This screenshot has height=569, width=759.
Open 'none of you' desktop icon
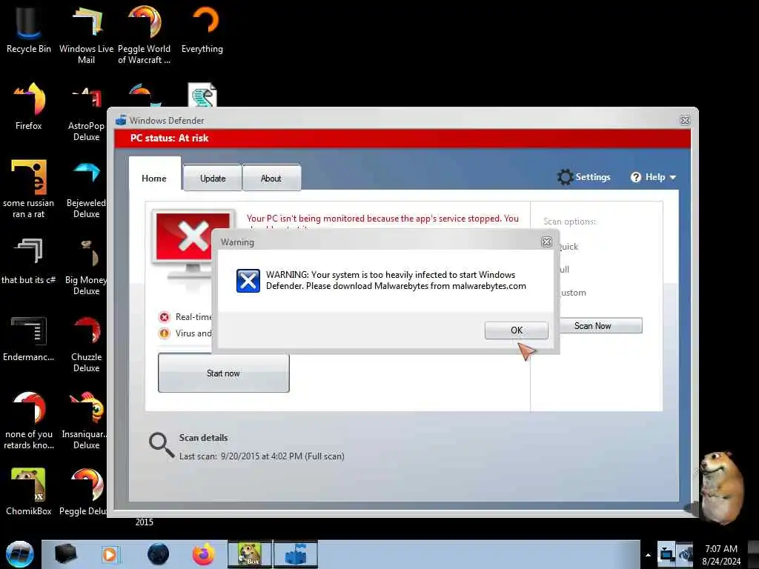click(x=28, y=420)
